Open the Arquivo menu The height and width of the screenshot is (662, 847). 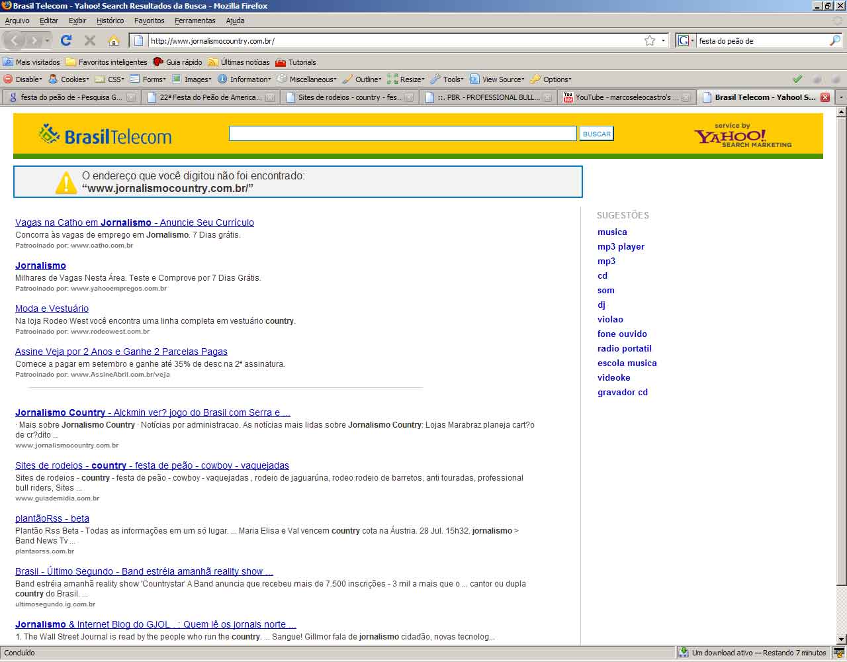coord(17,21)
